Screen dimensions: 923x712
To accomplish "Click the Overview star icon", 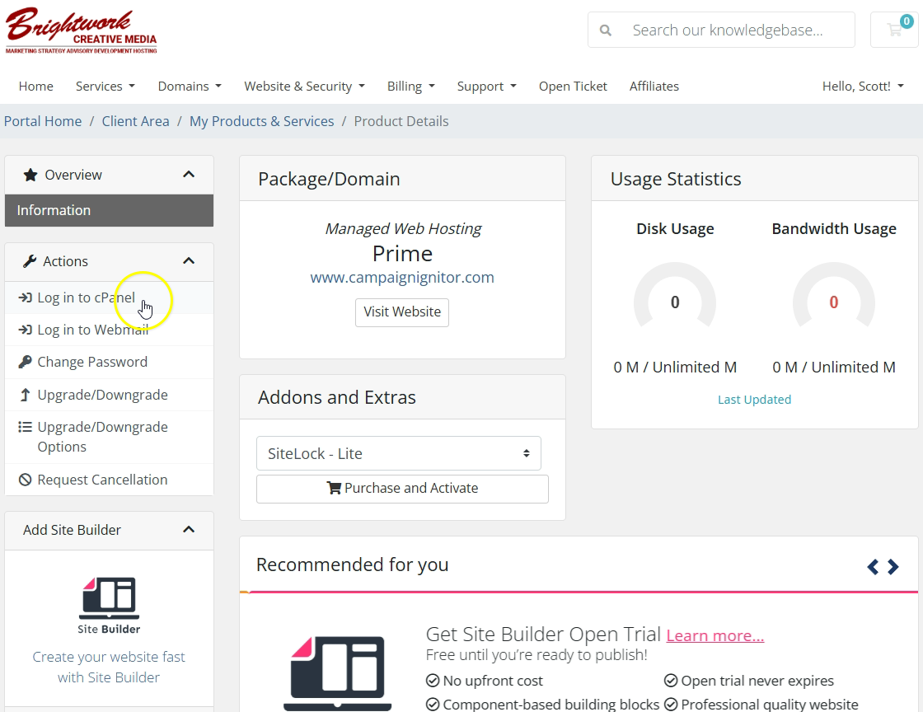I will [30, 175].
